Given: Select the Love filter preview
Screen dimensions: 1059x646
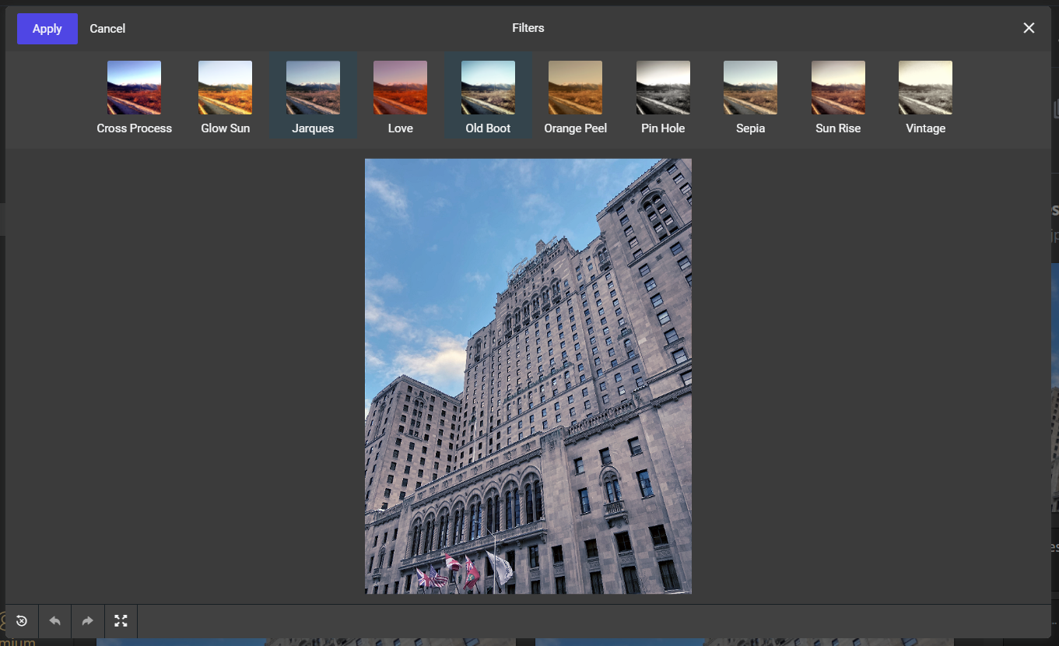Looking at the screenshot, I should 400,88.
